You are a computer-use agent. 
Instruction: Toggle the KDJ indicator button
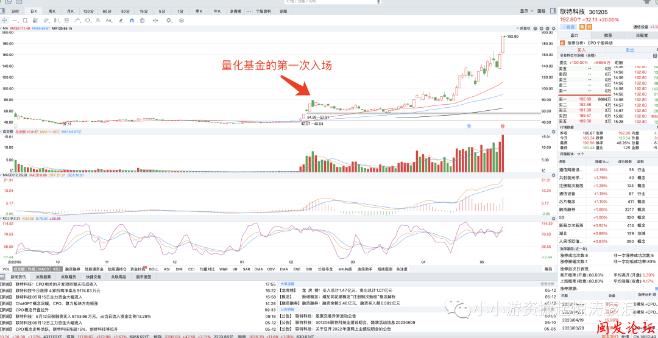pyautogui.click(x=56, y=269)
